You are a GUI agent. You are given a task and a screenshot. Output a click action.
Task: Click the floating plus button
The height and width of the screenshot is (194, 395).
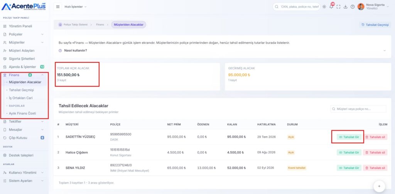(x=379, y=186)
